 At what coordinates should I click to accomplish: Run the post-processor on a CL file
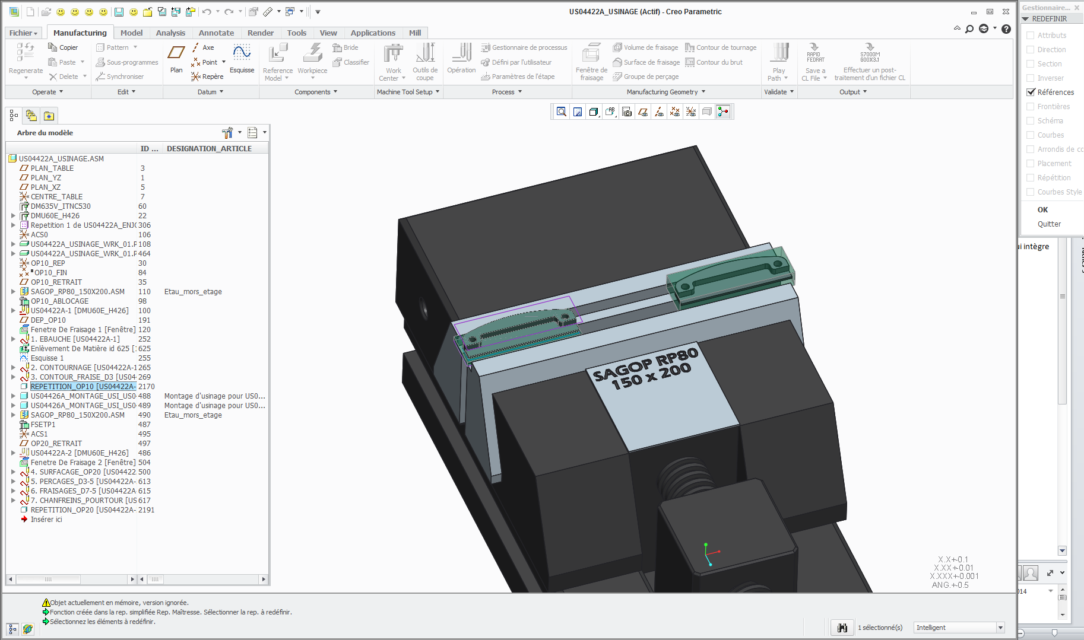pos(870,62)
